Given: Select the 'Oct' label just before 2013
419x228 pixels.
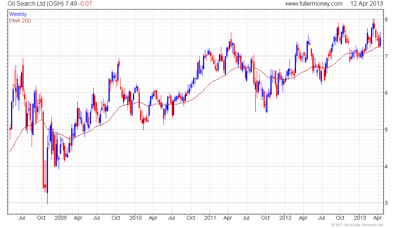Looking at the screenshot, I should click(x=340, y=218).
